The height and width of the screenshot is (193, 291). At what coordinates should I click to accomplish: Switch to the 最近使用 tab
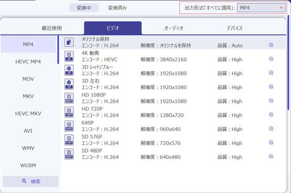point(51,28)
